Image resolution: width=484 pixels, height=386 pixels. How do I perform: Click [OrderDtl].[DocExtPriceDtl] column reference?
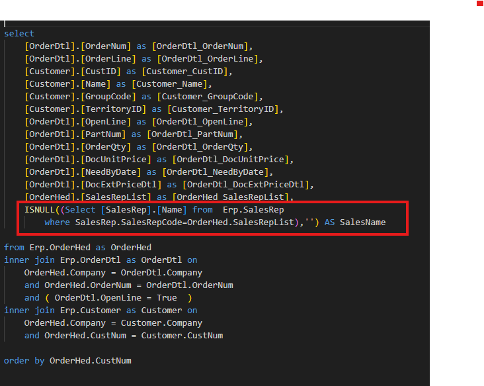click(93, 185)
